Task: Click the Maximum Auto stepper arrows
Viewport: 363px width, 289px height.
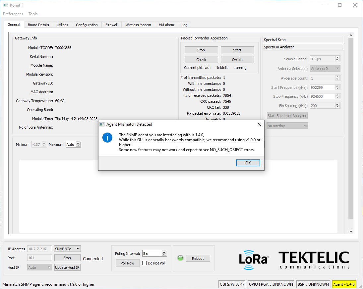Action: point(78,144)
